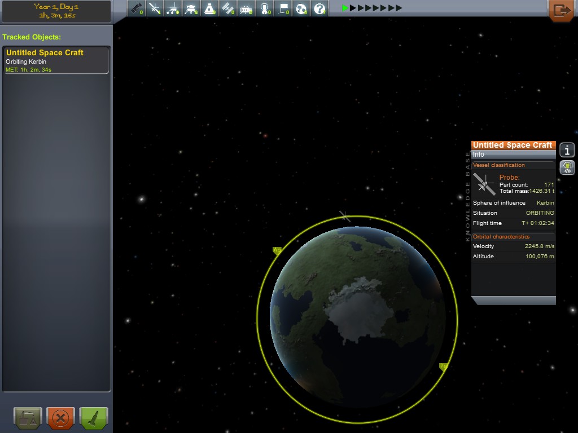This screenshot has width=578, height=433.
Task: Select Untitled Space Craft in Tracked Objects
Action: (56, 60)
